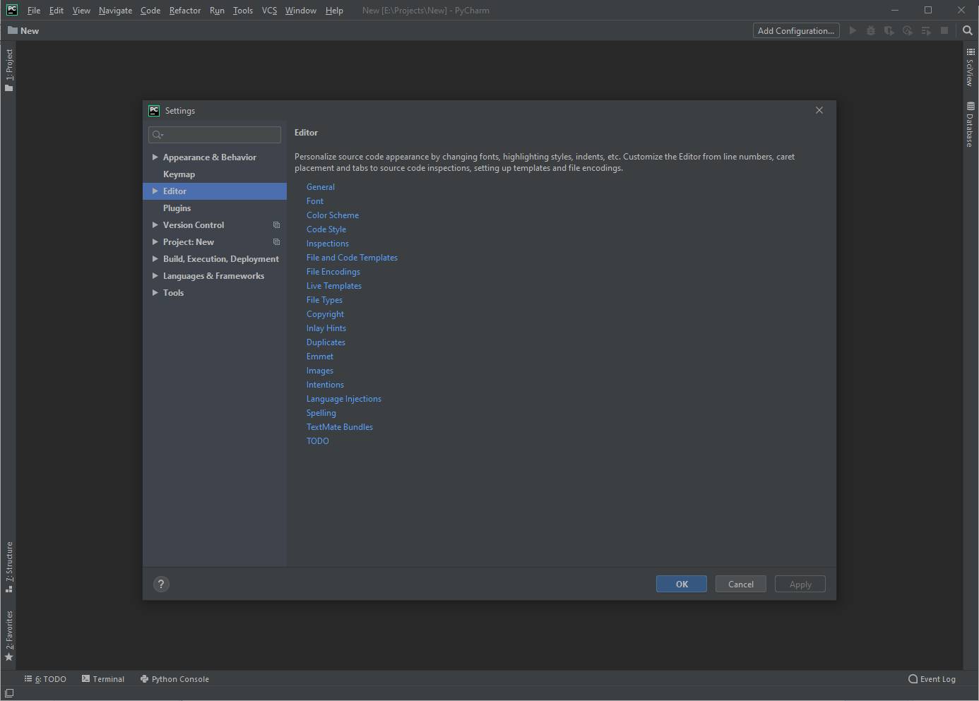Click the Add Configuration button
Viewport: 979px width, 701px height.
796,30
